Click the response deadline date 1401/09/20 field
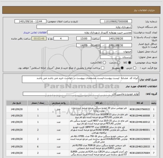The width and height of the screenshot is (163, 158). coord(116,39)
